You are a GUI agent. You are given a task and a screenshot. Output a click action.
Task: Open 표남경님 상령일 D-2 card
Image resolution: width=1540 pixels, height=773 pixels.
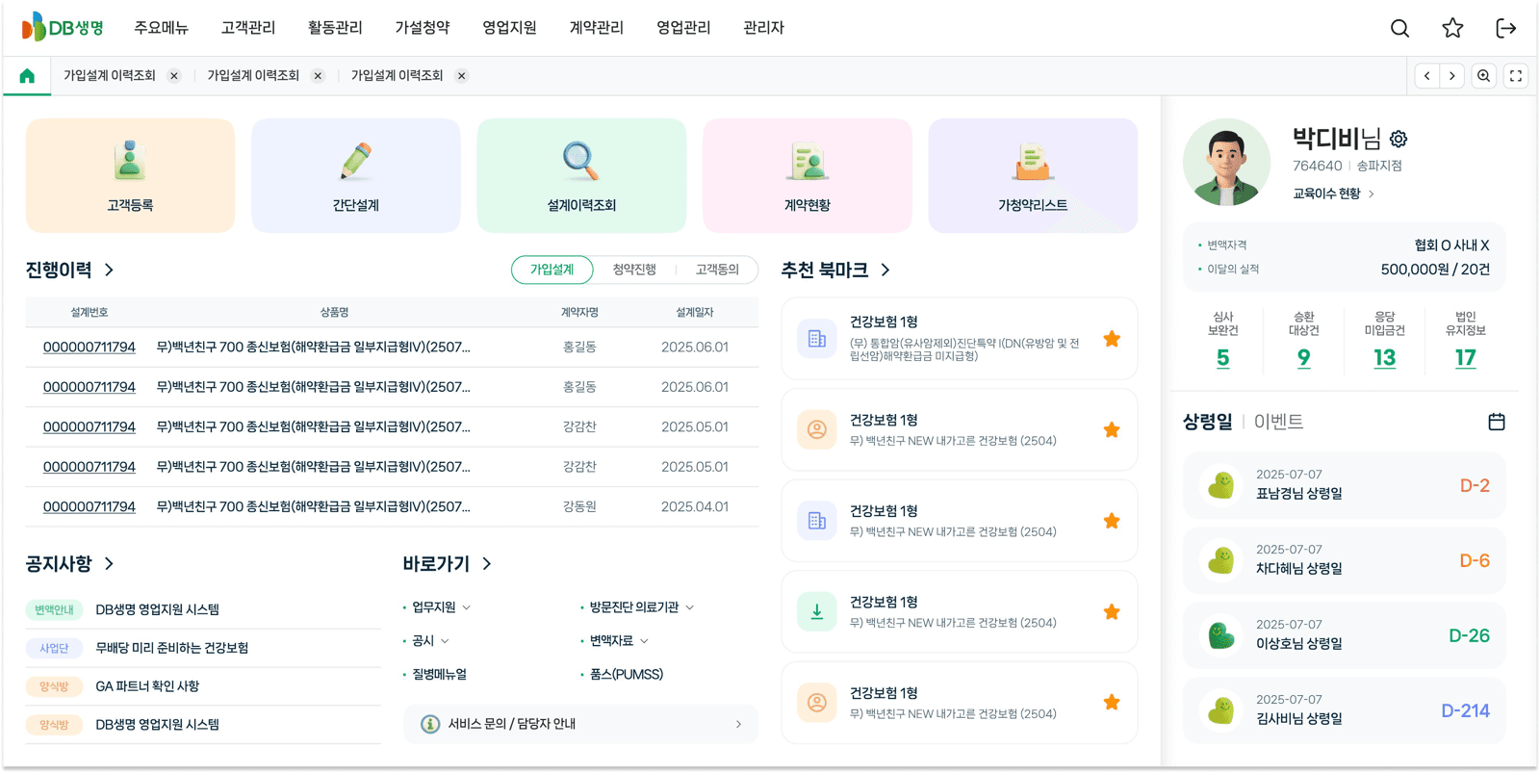coord(1345,485)
